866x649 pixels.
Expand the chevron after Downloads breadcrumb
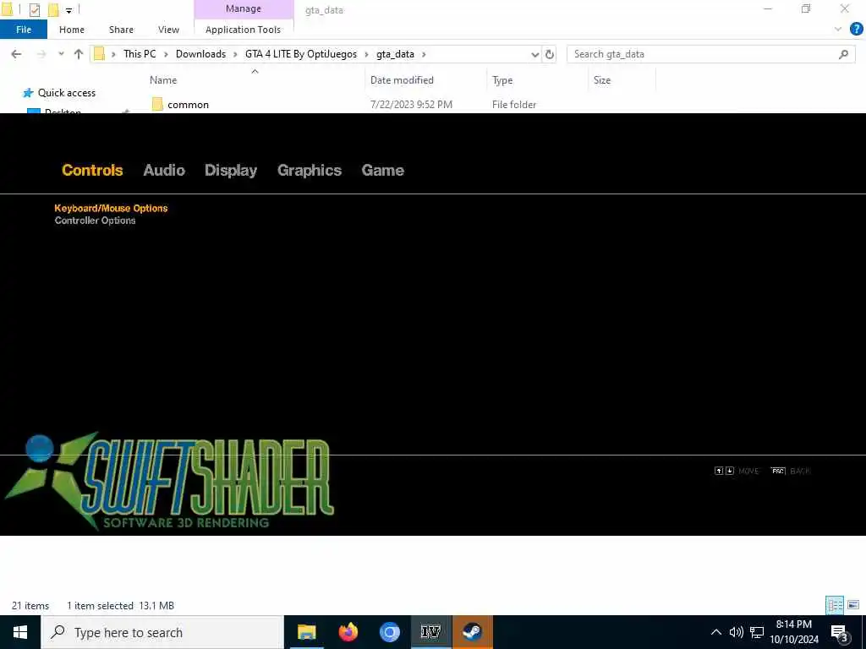click(x=235, y=54)
